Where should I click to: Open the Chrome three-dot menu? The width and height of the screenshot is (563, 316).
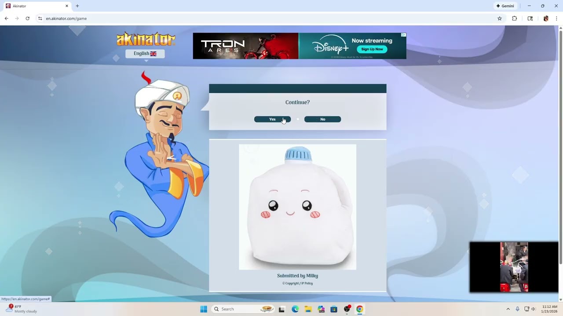click(x=556, y=18)
